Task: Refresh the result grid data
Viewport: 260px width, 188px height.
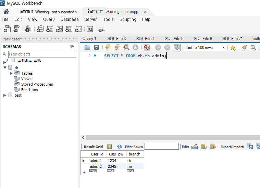Action: [120, 147]
